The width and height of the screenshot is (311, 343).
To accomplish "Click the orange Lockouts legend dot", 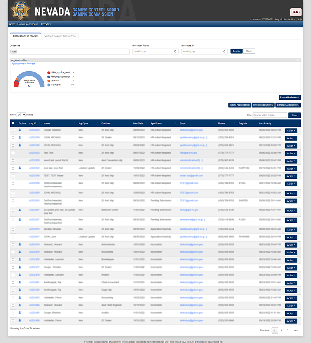I will pos(49,81).
